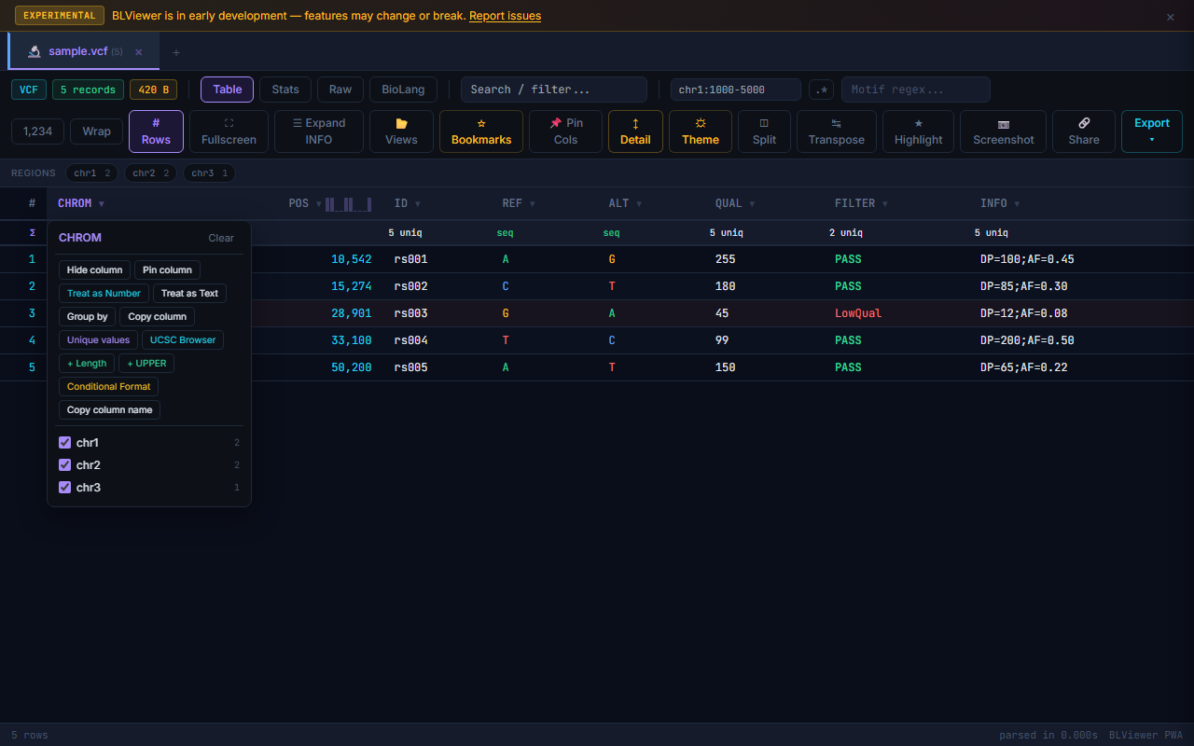Open the FILTER column dropdown arrow
The image size is (1194, 746).
pos(885,204)
